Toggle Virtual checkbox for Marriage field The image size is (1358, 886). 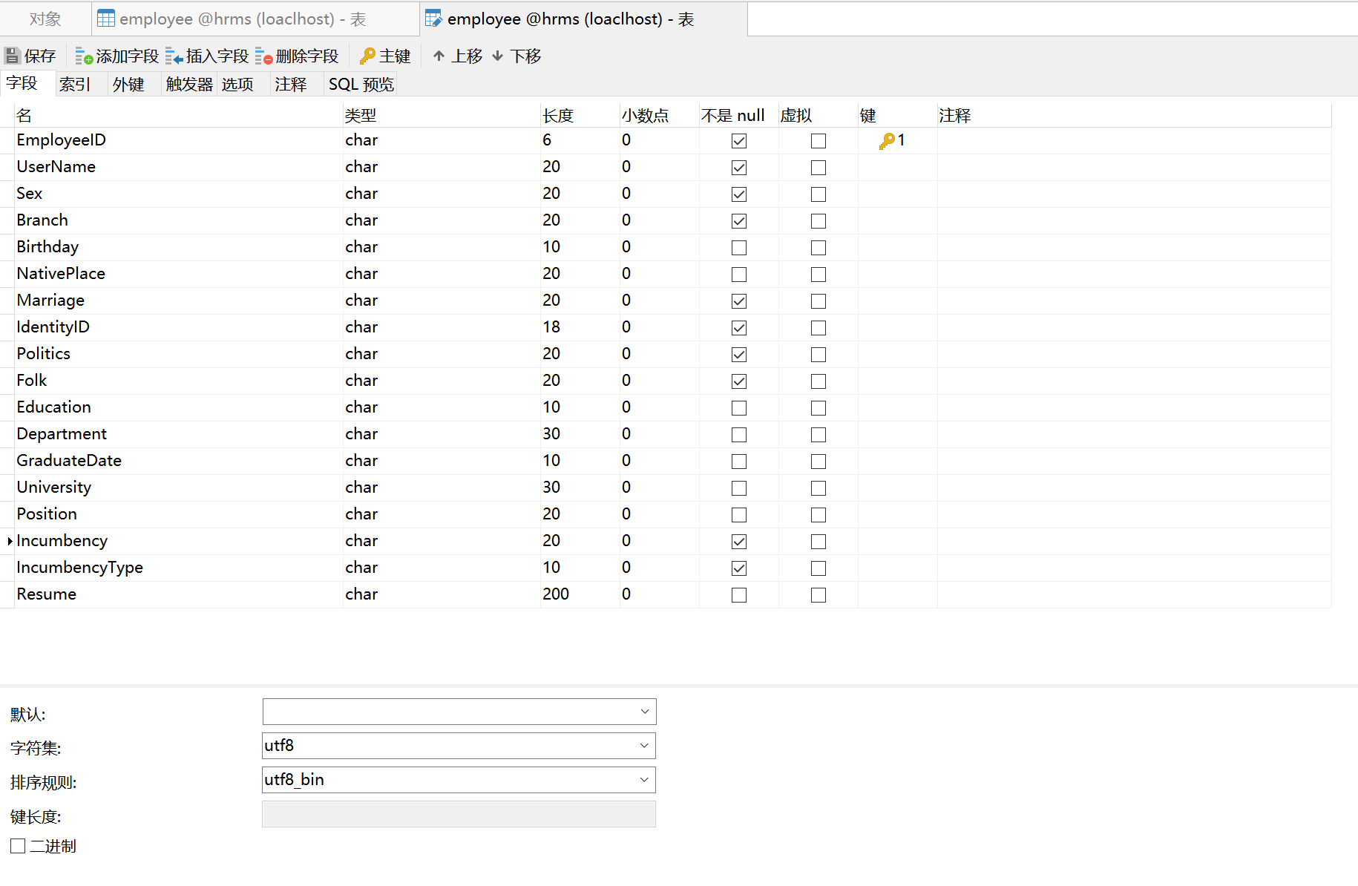click(x=819, y=301)
